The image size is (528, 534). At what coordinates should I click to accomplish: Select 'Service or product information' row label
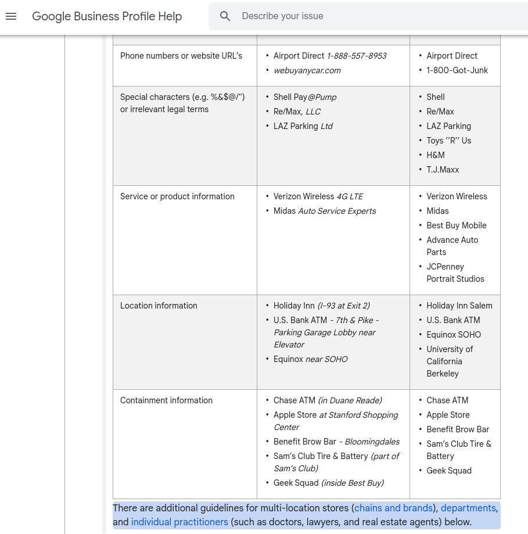coord(177,196)
